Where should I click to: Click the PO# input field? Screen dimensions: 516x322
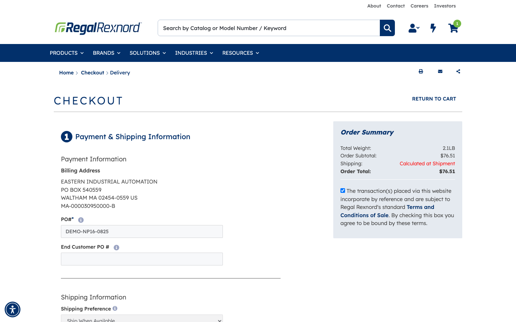pos(142,231)
